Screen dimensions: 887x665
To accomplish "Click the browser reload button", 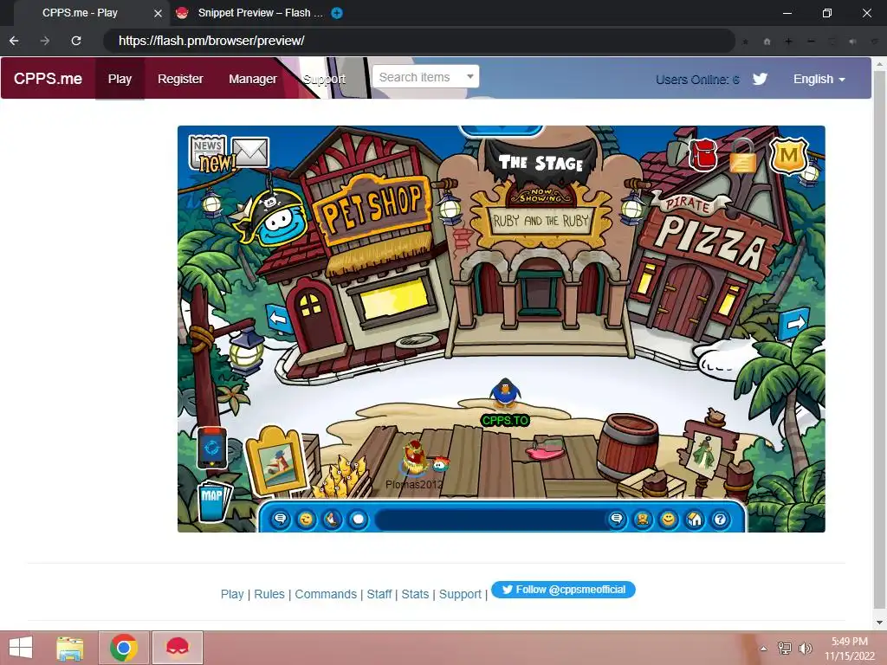I will pos(76,41).
